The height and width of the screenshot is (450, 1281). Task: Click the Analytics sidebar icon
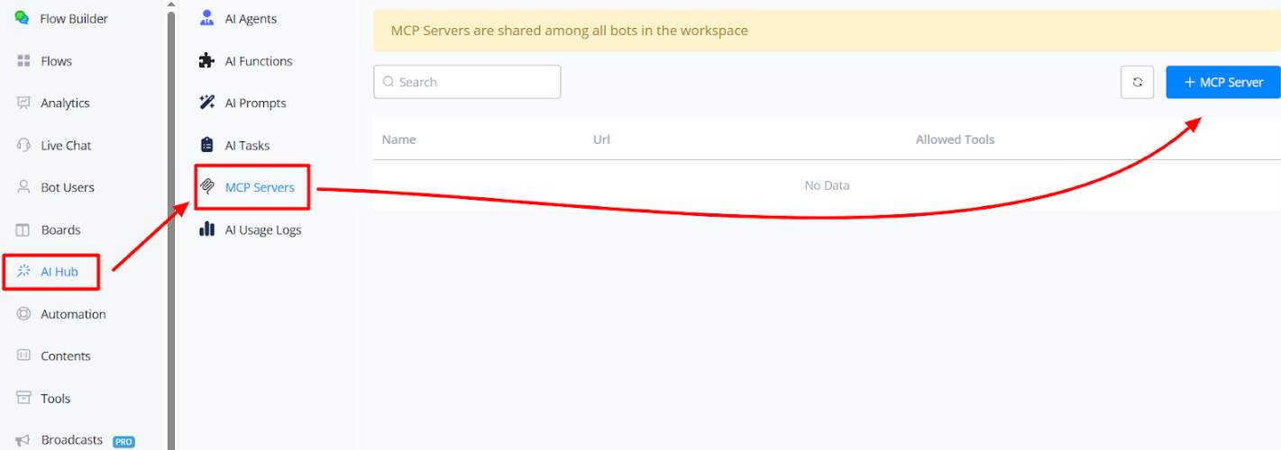(x=24, y=103)
